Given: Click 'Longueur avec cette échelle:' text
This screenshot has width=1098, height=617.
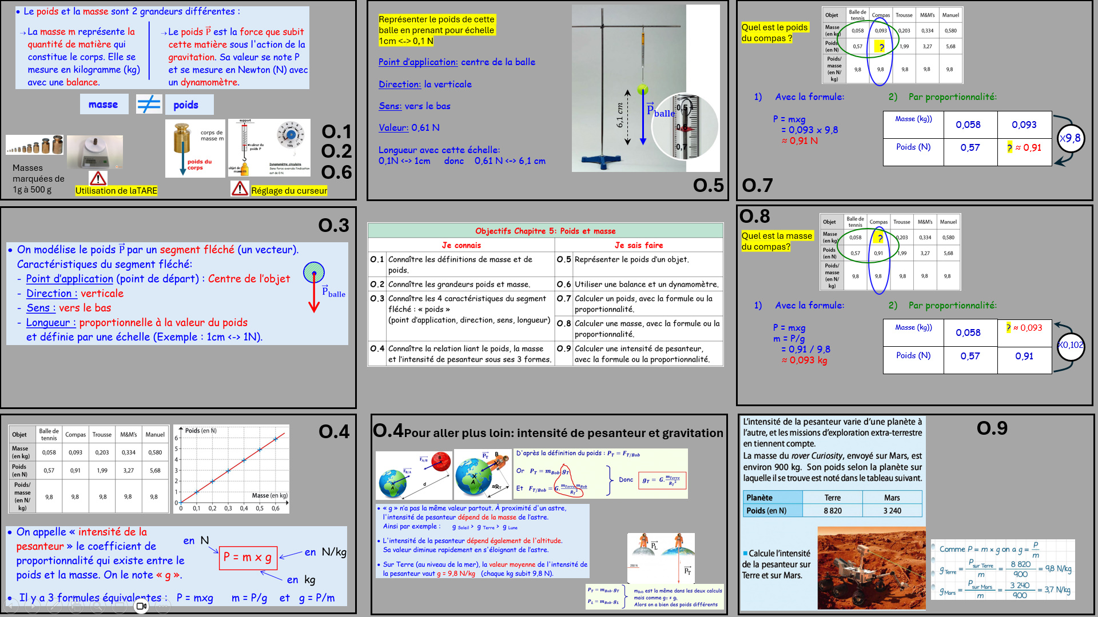Looking at the screenshot, I should point(439,150).
